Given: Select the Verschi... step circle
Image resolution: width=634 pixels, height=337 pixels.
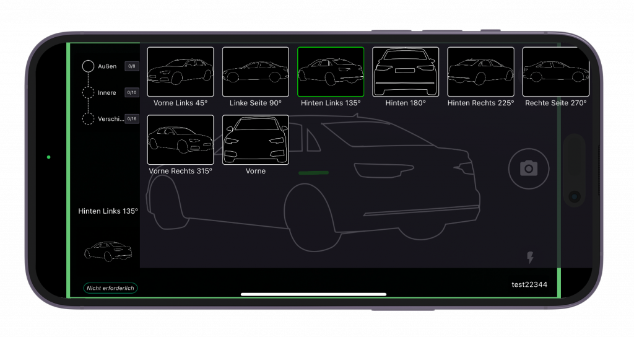Looking at the screenshot, I should (89, 118).
